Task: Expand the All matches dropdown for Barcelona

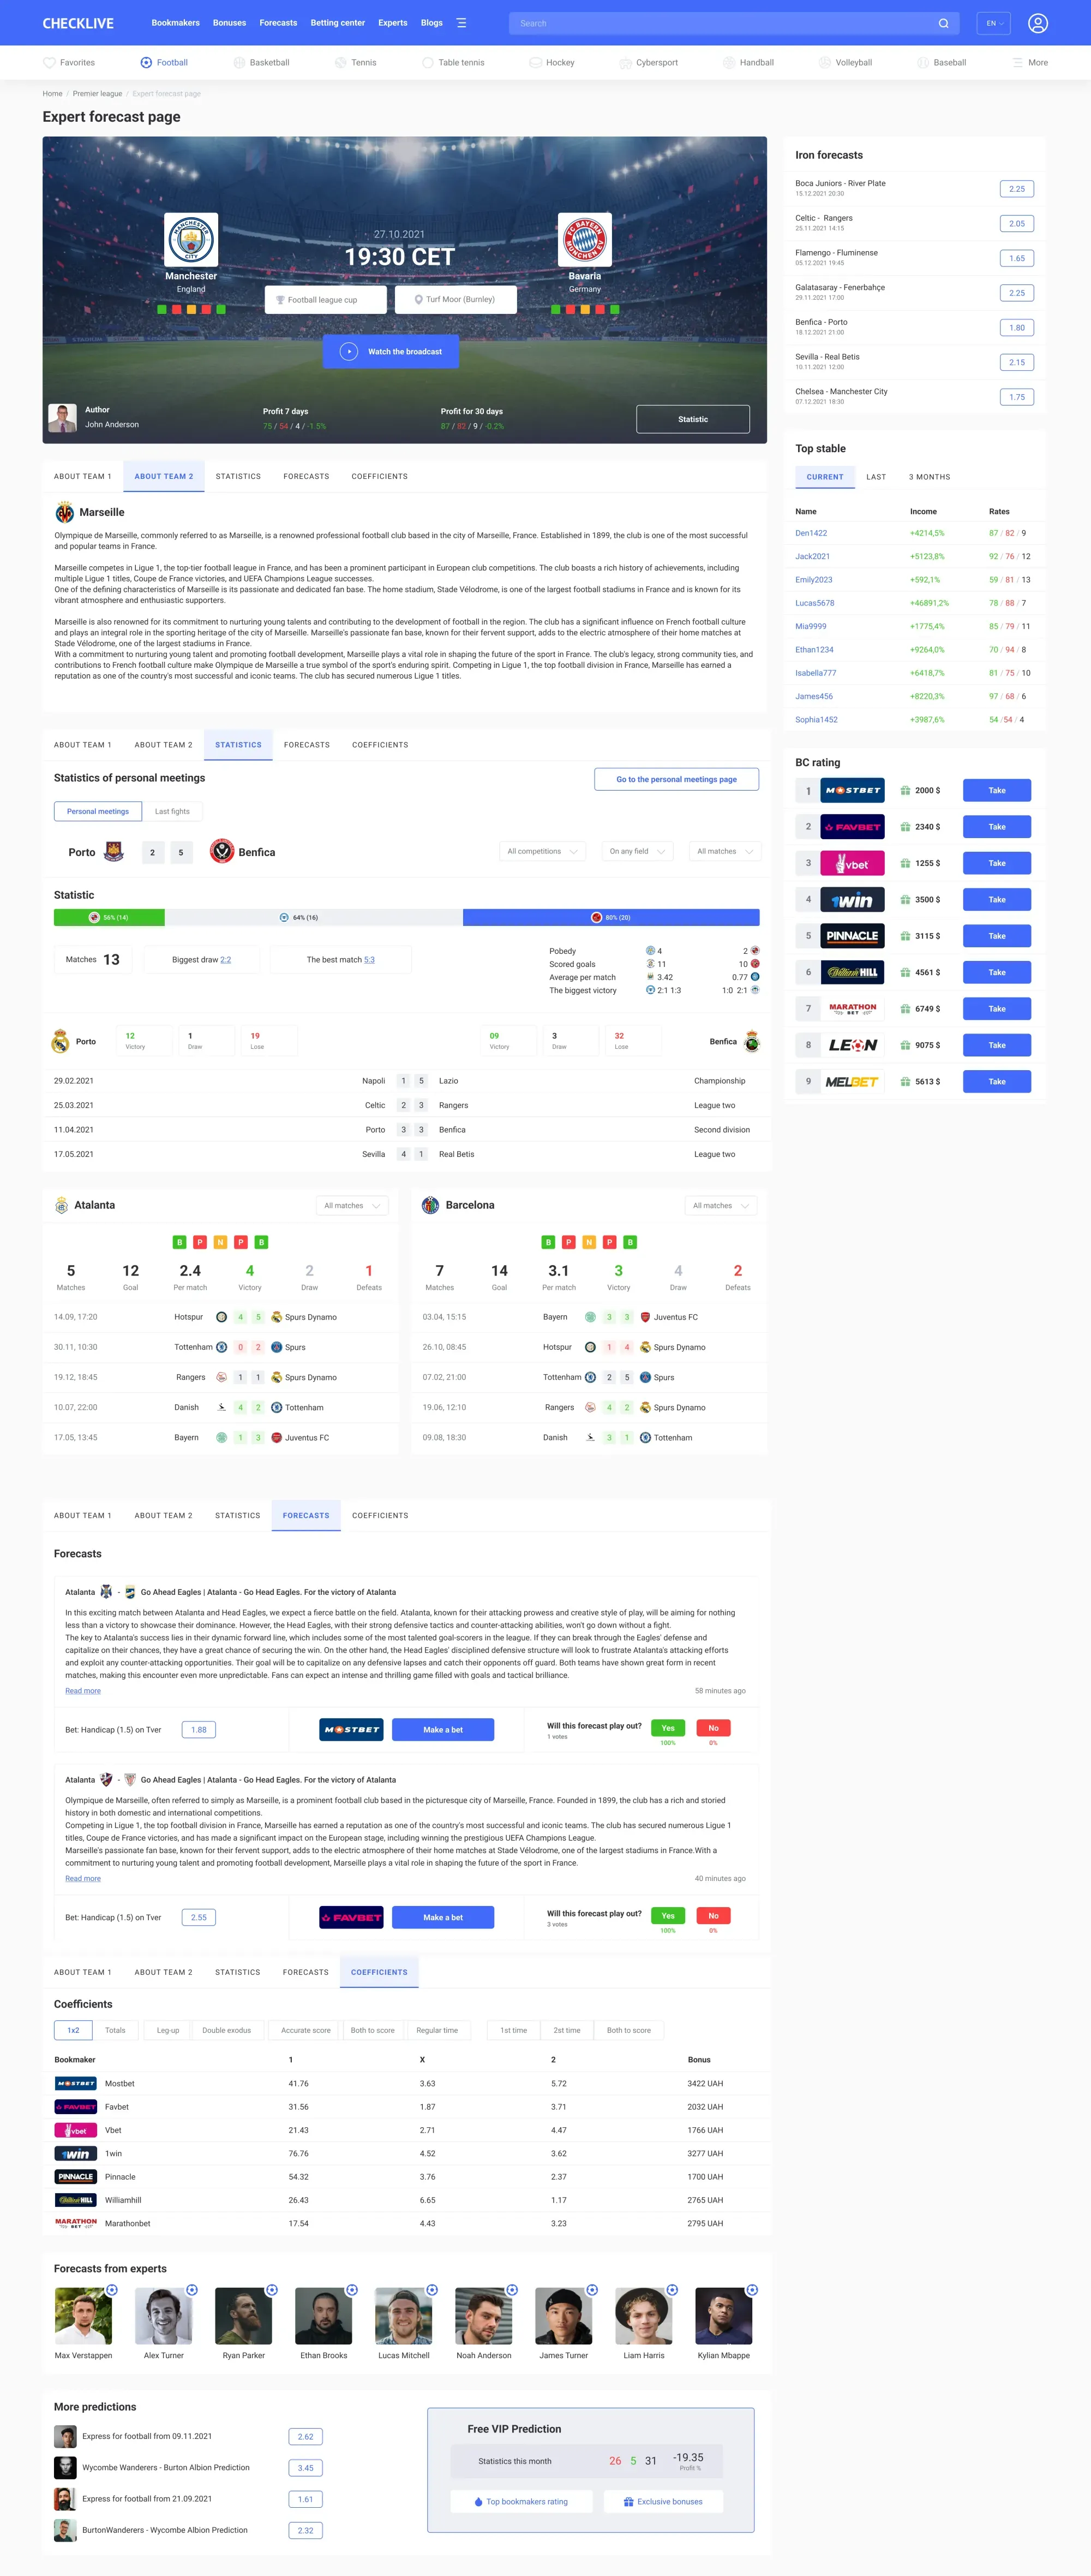Action: point(721,1205)
